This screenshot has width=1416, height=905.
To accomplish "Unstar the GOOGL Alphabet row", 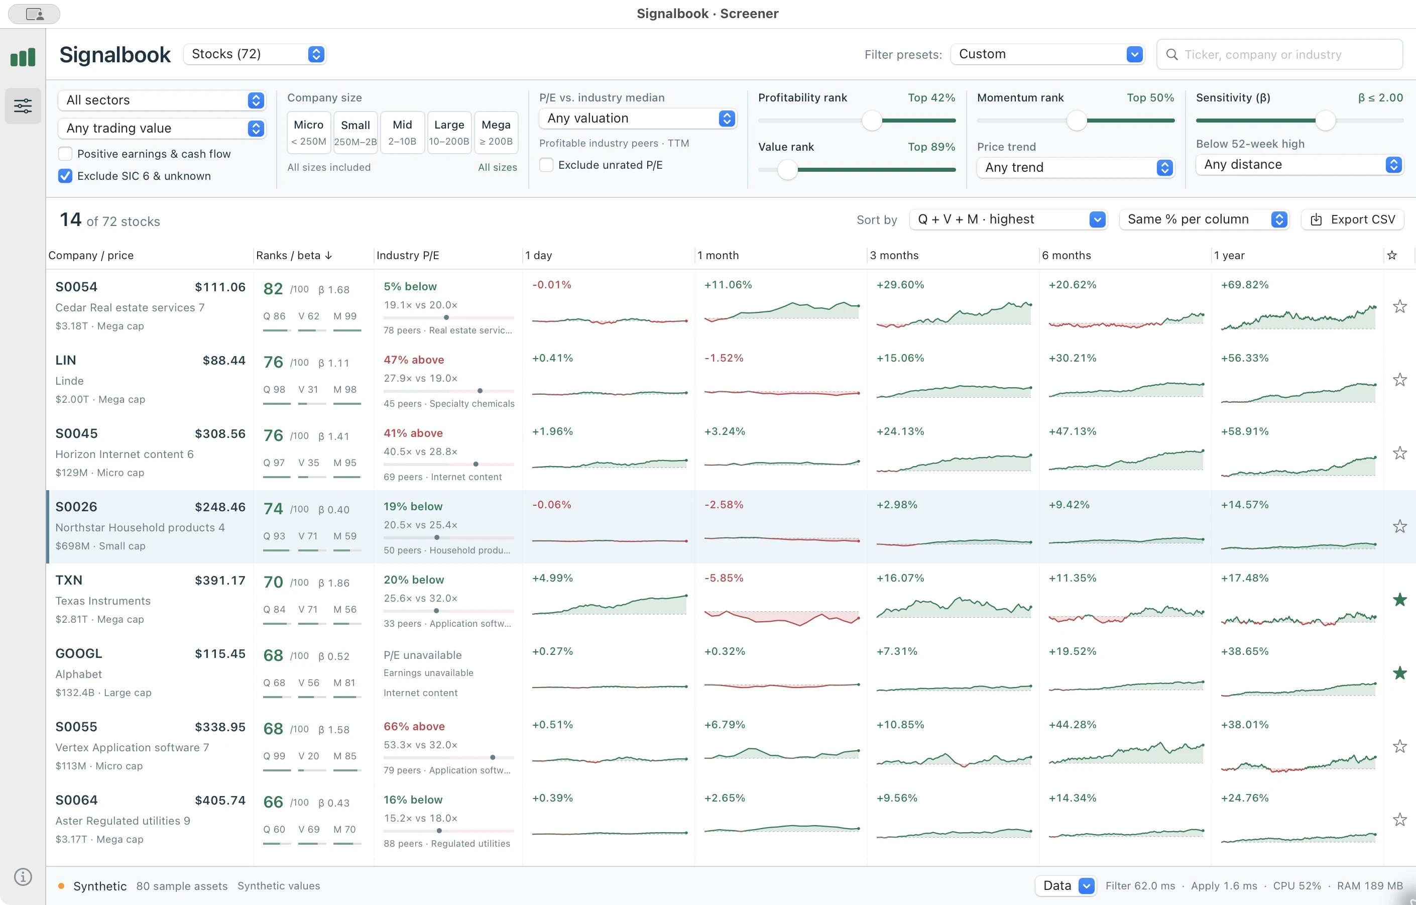I will [x=1399, y=672].
